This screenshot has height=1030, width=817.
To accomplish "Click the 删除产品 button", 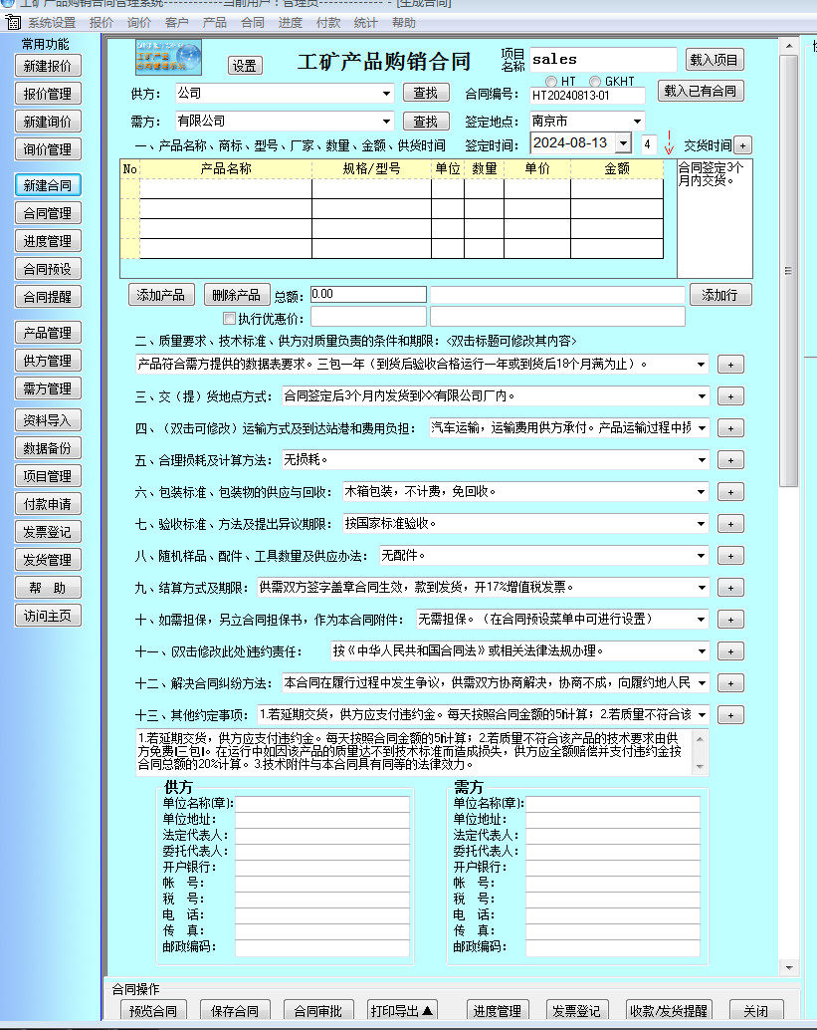I will click(x=236, y=295).
